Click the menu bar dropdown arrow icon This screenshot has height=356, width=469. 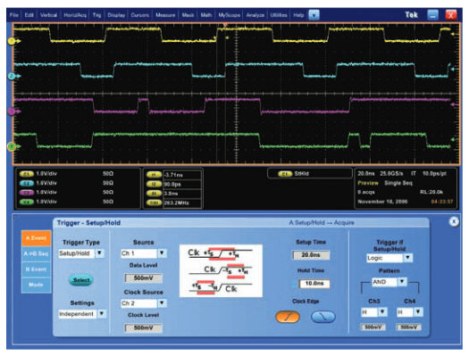click(x=314, y=15)
